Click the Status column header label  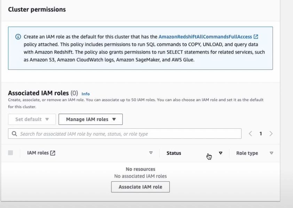click(x=174, y=153)
